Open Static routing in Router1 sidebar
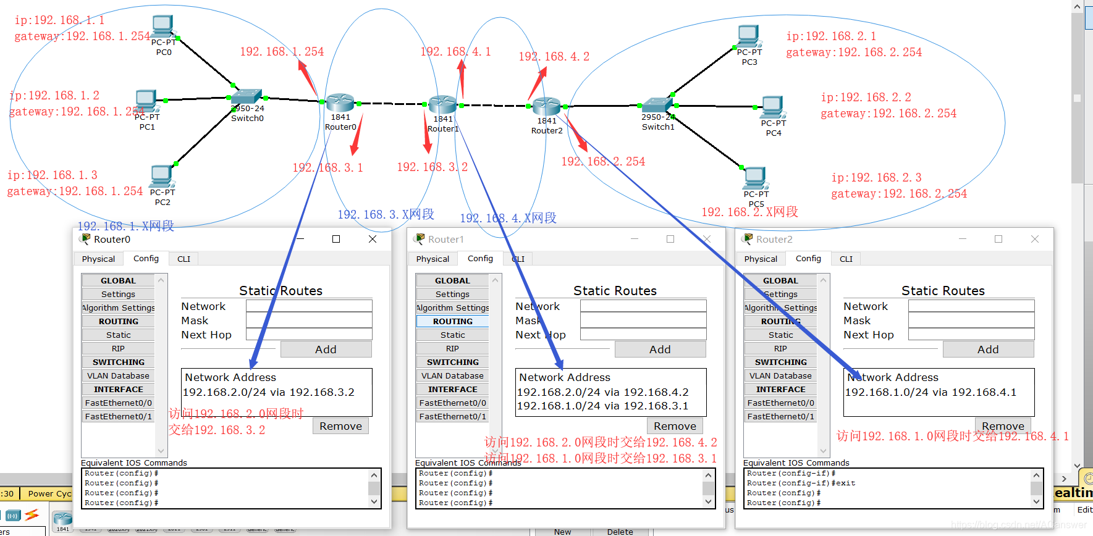Viewport: 1093px width, 536px height. 452,335
